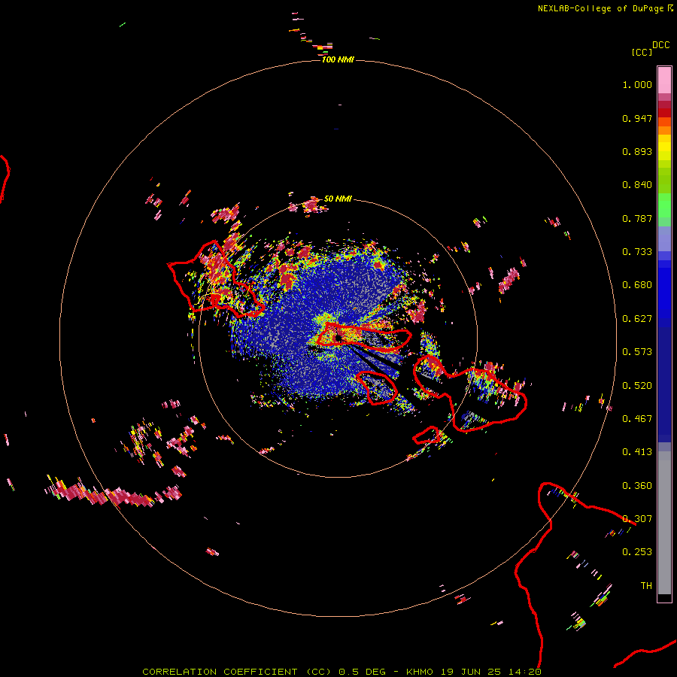Select the 0.253 scale value
This screenshot has height=677, width=677.
(637, 552)
